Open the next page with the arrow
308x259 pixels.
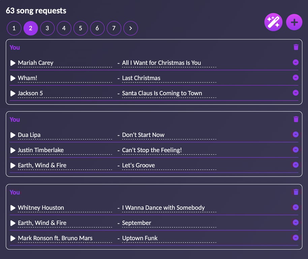coord(130,28)
